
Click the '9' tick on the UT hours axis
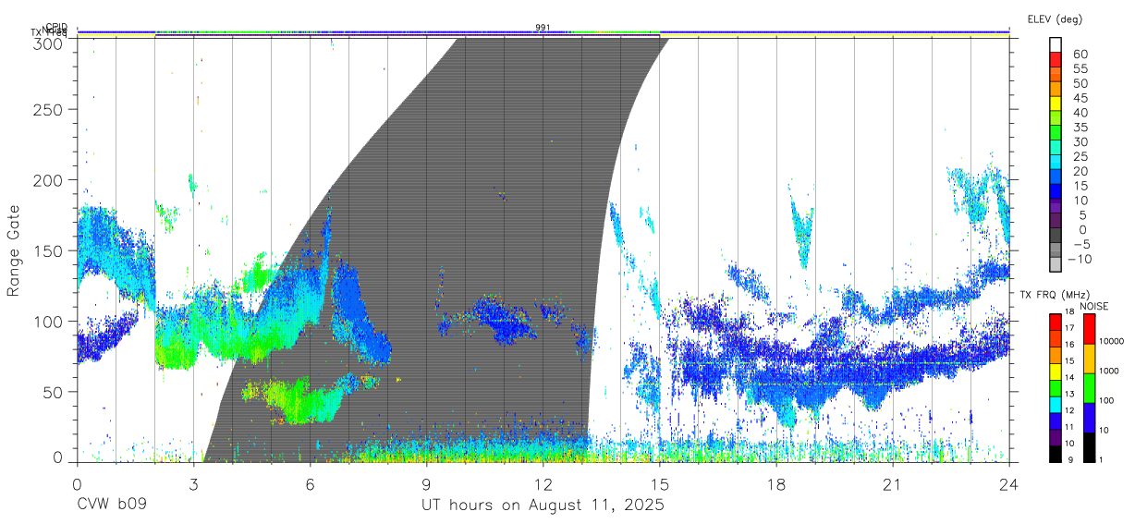point(426,484)
